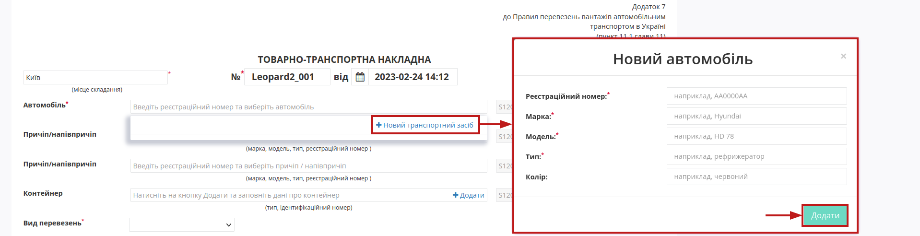Screen dimensions: 920x236
Task: Click the date field 2023-02-24 14:12
Action: [x=413, y=77]
